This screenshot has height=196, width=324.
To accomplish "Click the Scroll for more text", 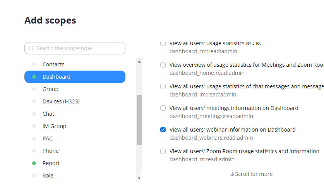I will 254,174.
